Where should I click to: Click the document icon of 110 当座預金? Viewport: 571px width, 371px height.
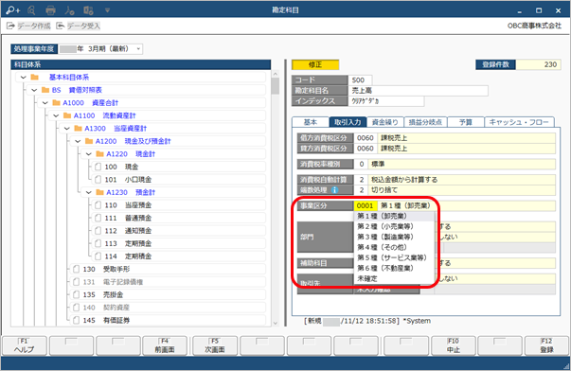(98, 205)
